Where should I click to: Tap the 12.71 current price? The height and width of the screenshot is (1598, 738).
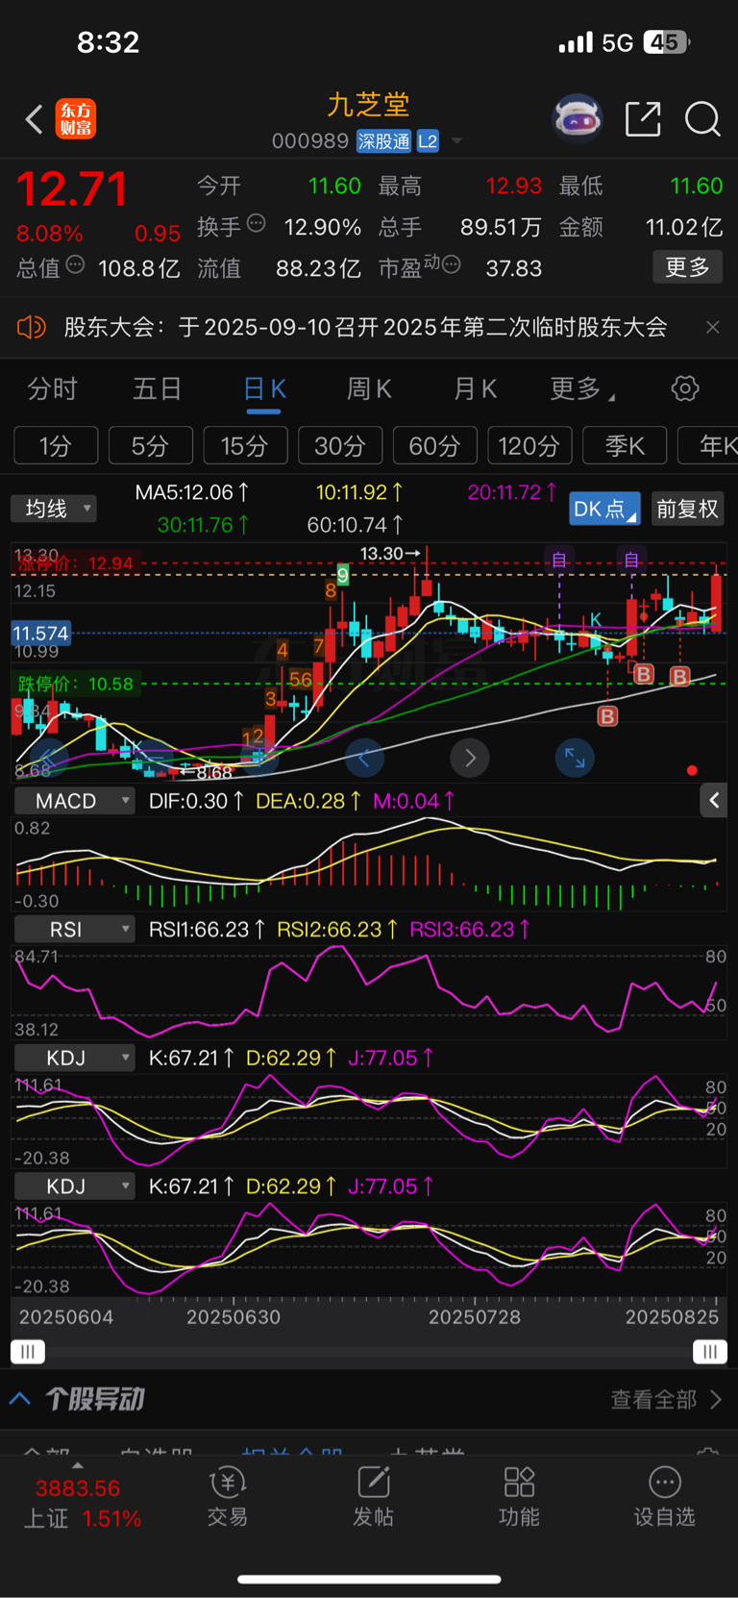pyautogui.click(x=71, y=189)
